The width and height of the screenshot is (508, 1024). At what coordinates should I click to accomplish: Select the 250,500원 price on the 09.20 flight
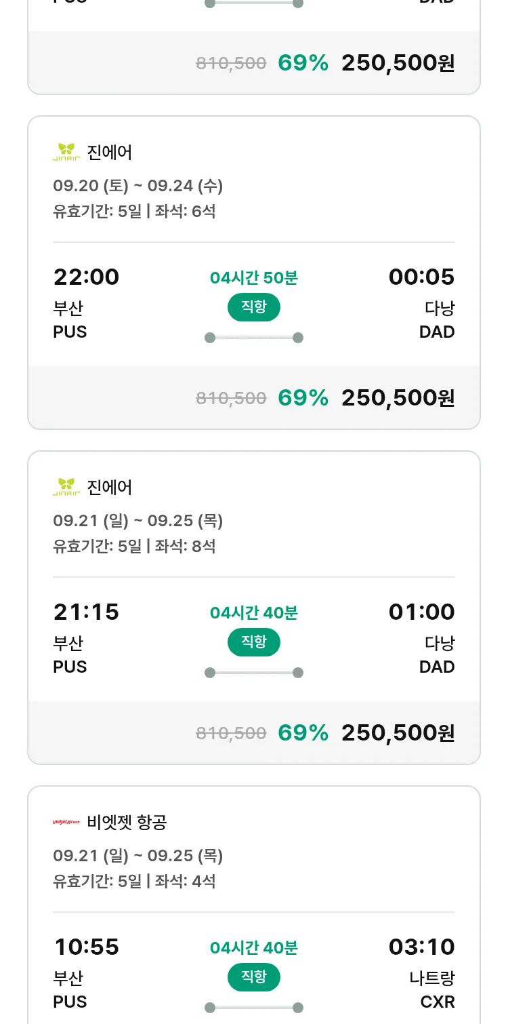click(x=398, y=398)
